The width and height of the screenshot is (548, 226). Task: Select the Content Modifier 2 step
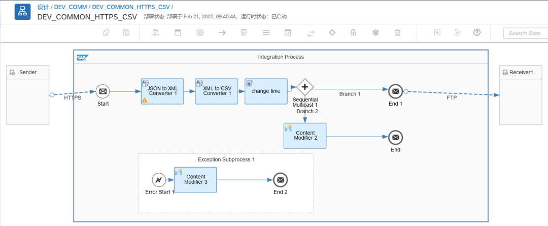pos(305,136)
